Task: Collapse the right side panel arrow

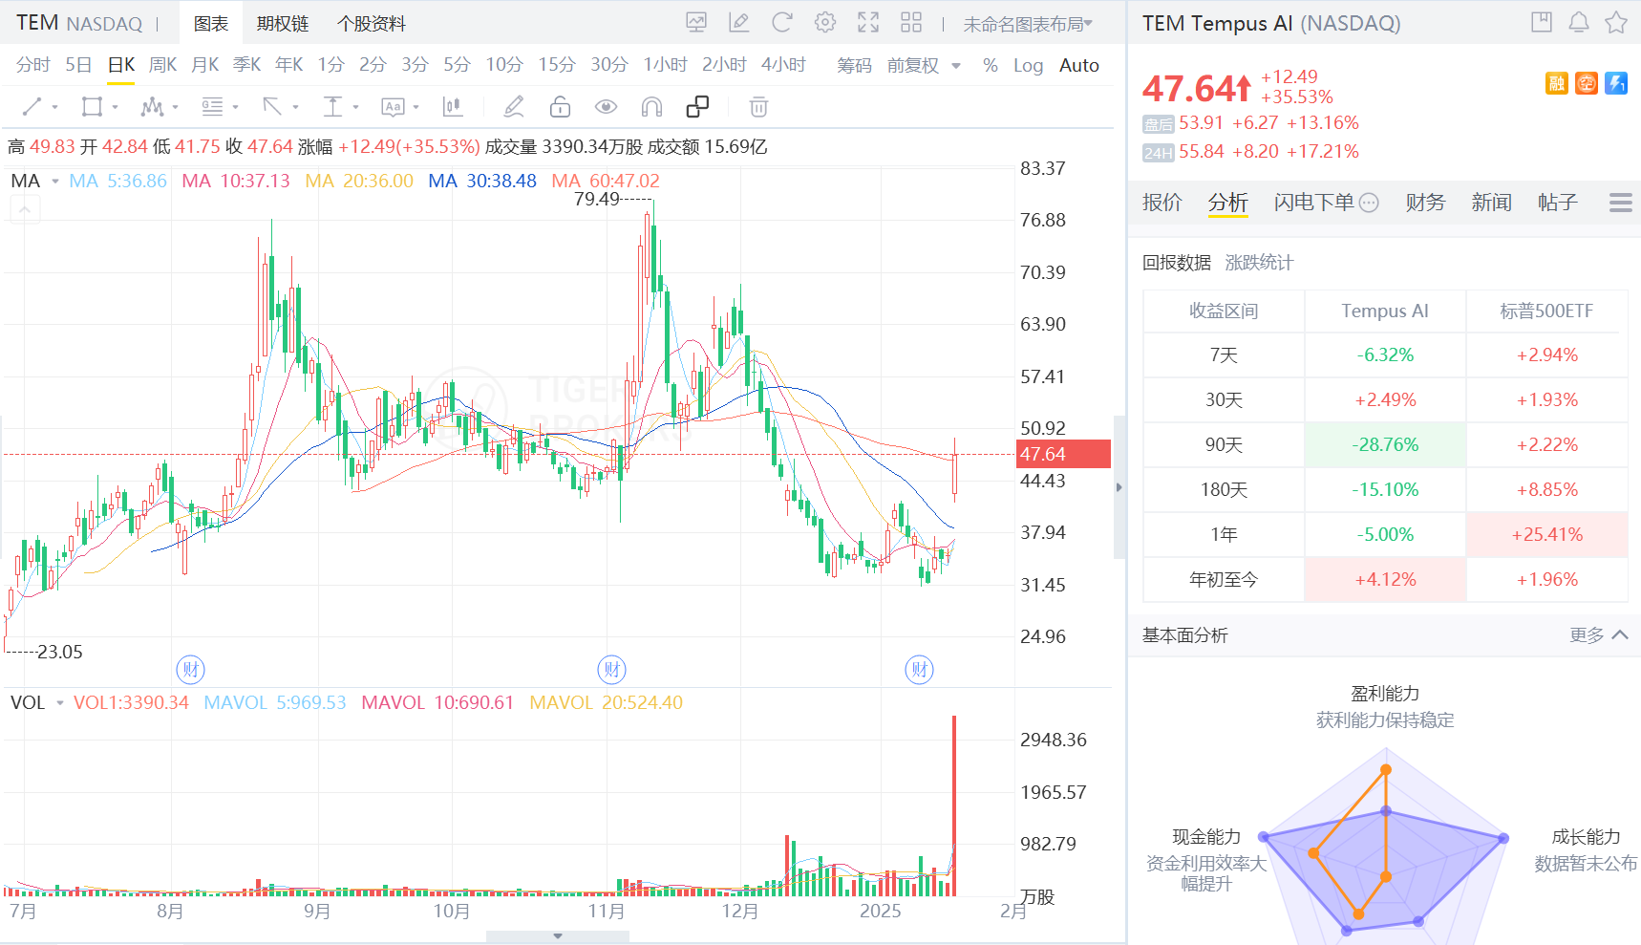Action: pos(1119,487)
